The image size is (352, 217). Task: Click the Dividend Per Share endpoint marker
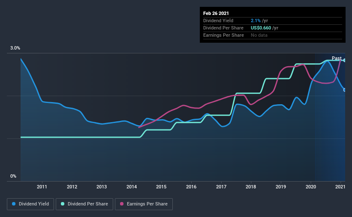[x=345, y=60]
